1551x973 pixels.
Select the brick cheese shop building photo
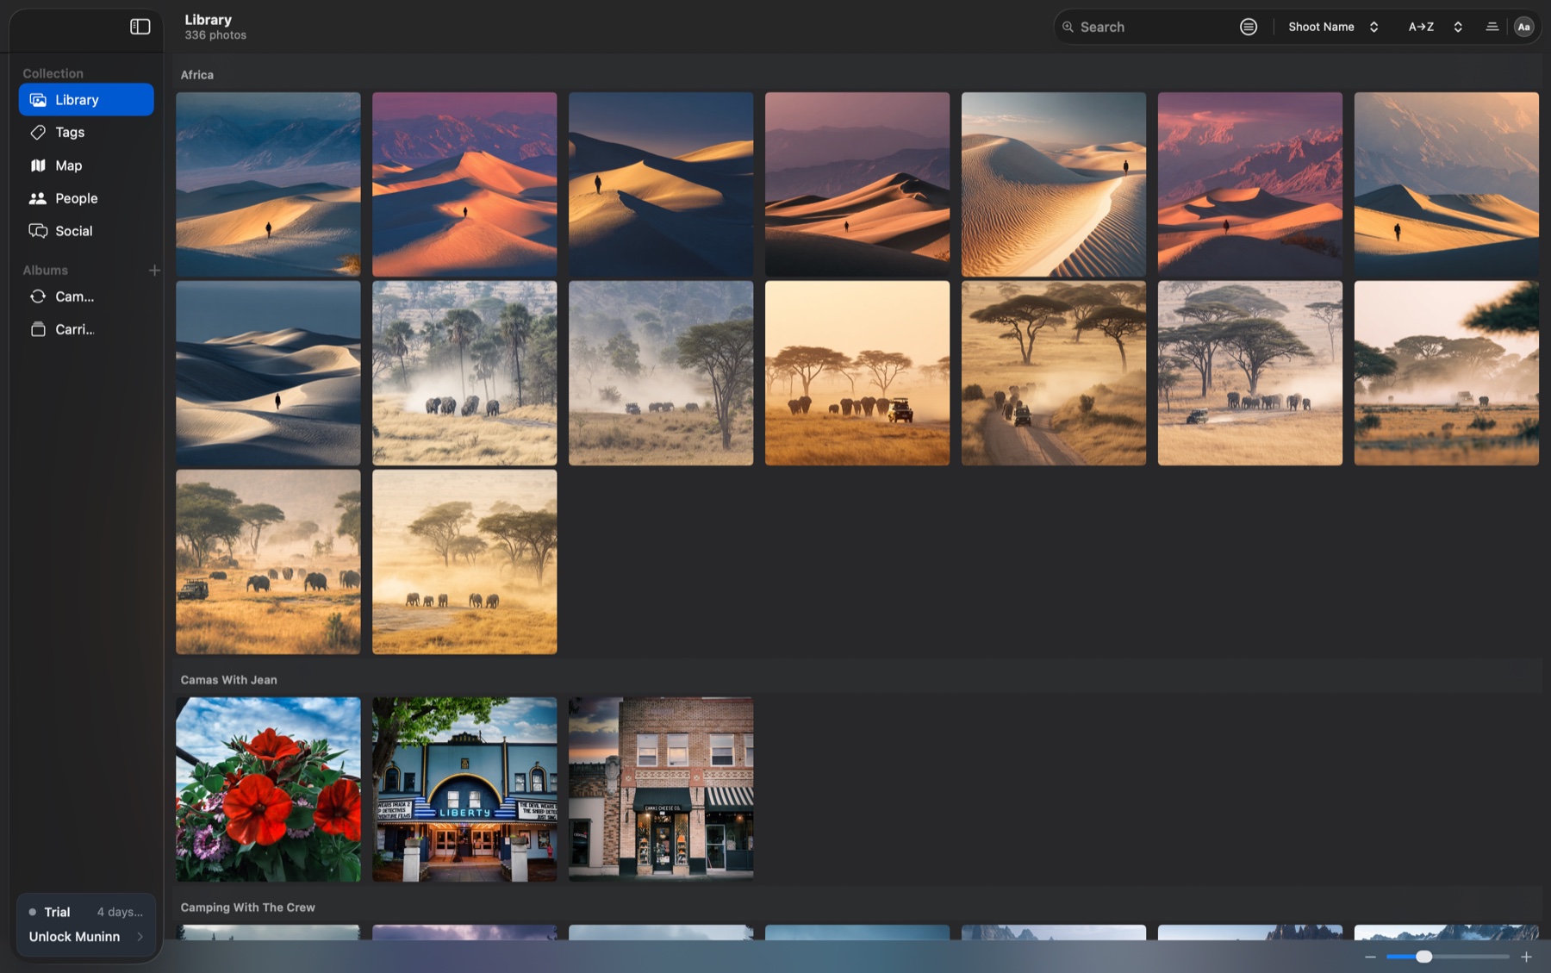[x=661, y=789]
